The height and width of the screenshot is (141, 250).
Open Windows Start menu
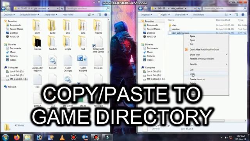pyautogui.click(x=5, y=137)
